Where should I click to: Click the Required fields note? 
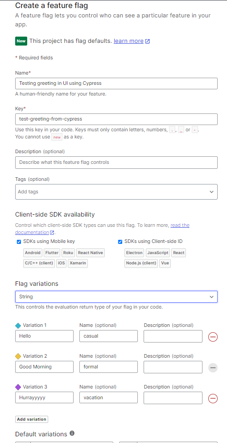[x=34, y=58]
